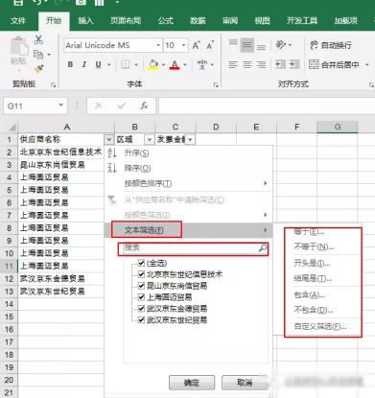Switch to the 插入 Insert tab
Screen dimensions: 375x398
coord(85,21)
